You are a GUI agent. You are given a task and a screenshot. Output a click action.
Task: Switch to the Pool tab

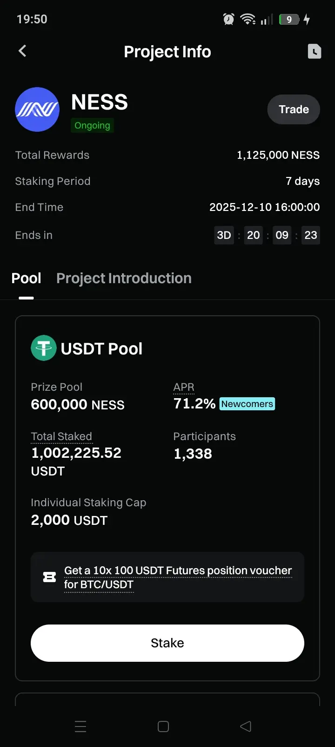26,278
